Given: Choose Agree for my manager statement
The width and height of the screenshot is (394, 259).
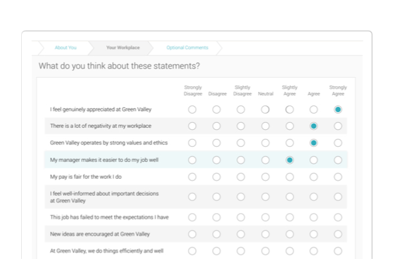Looking at the screenshot, I should coord(313,160).
